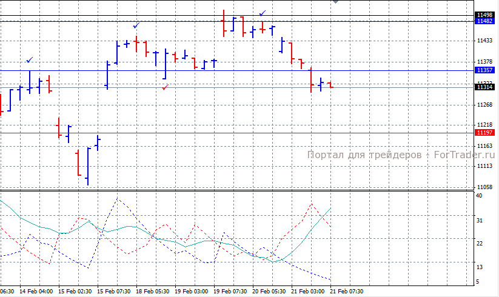Viewport: 499px width, 297px height.
Task: Click the blue 11357 price level tag
Action: coord(484,71)
